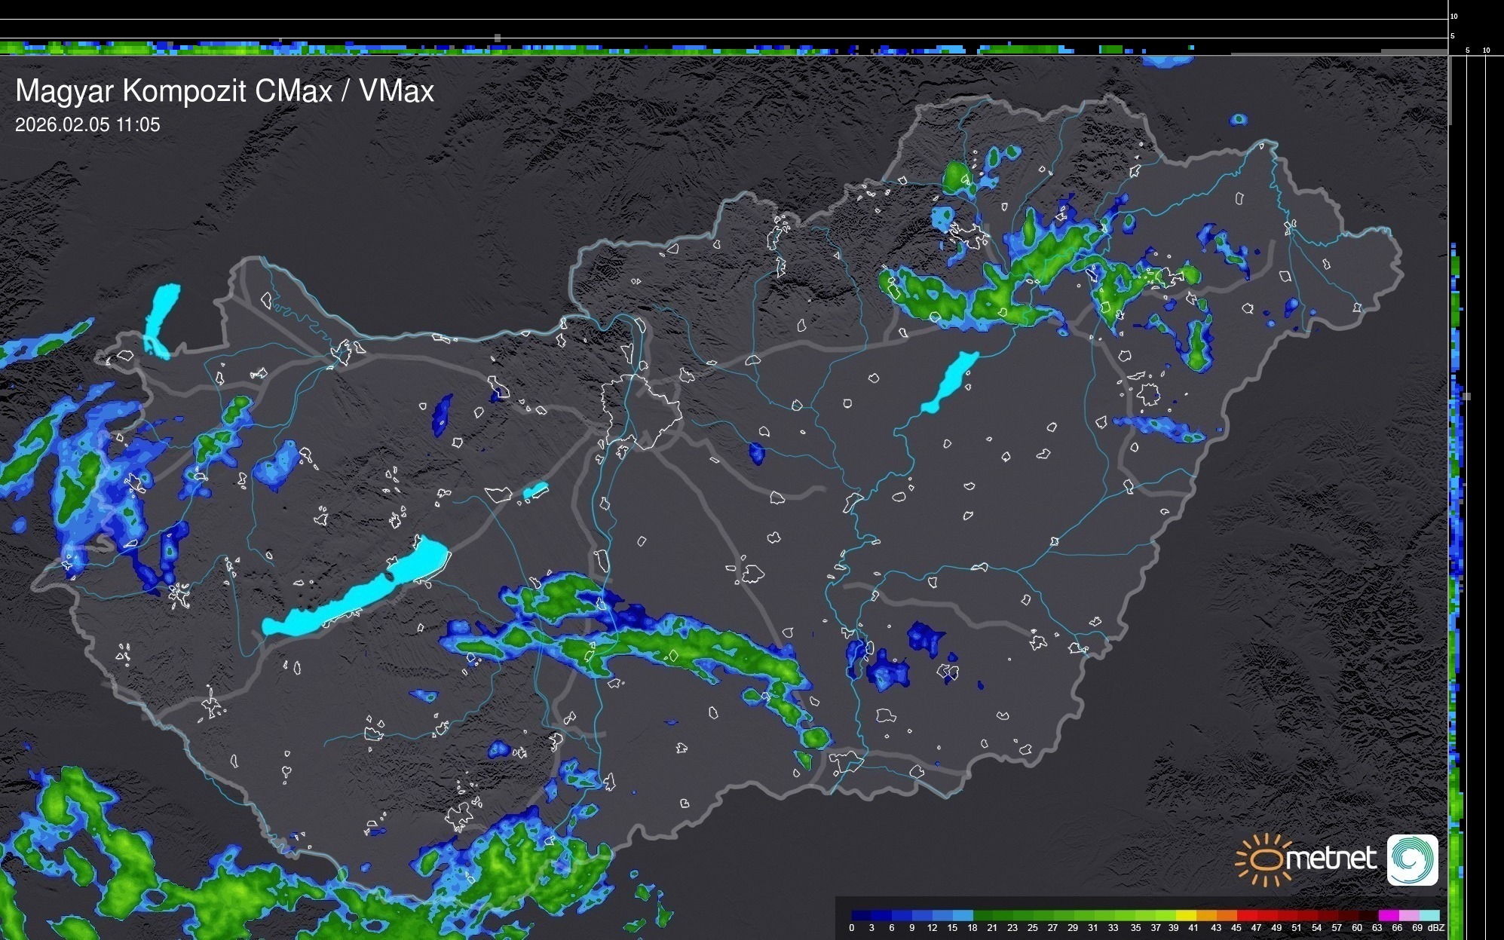Click the isolated radar echo above the northeast border
Image resolution: width=1504 pixels, height=940 pixels.
1238,120
